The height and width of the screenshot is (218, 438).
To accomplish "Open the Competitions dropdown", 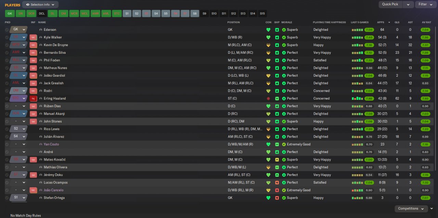I will tap(411, 209).
